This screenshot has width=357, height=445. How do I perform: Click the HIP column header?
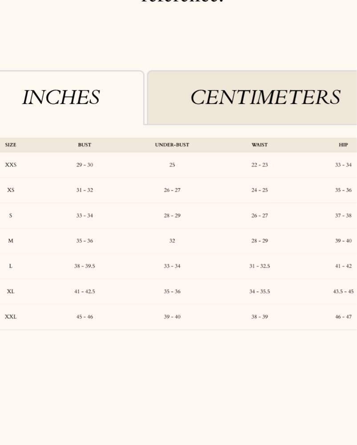pos(343,145)
